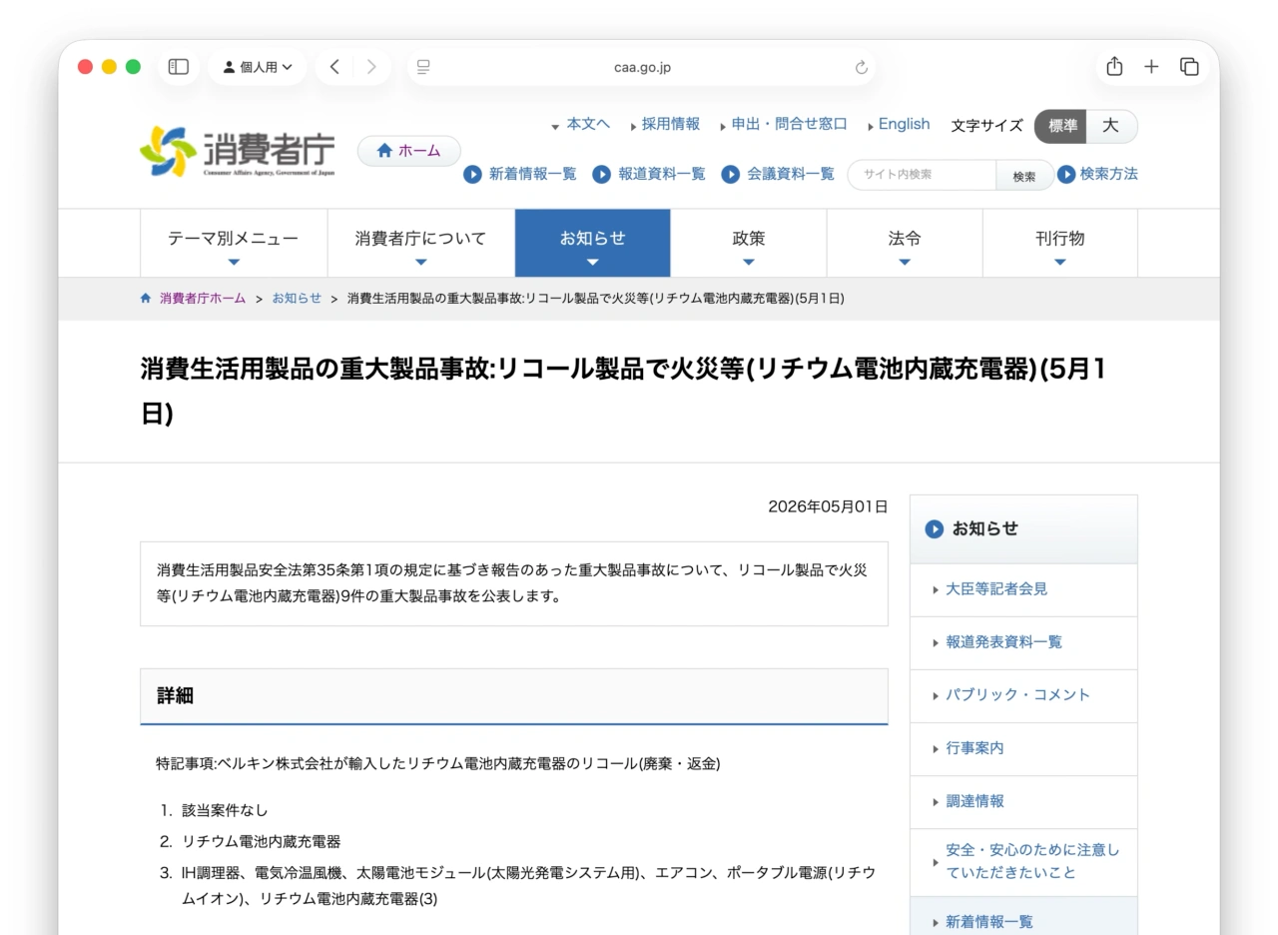The image size is (1278, 935).
Task: Set text size to 大
Action: [1111, 126]
